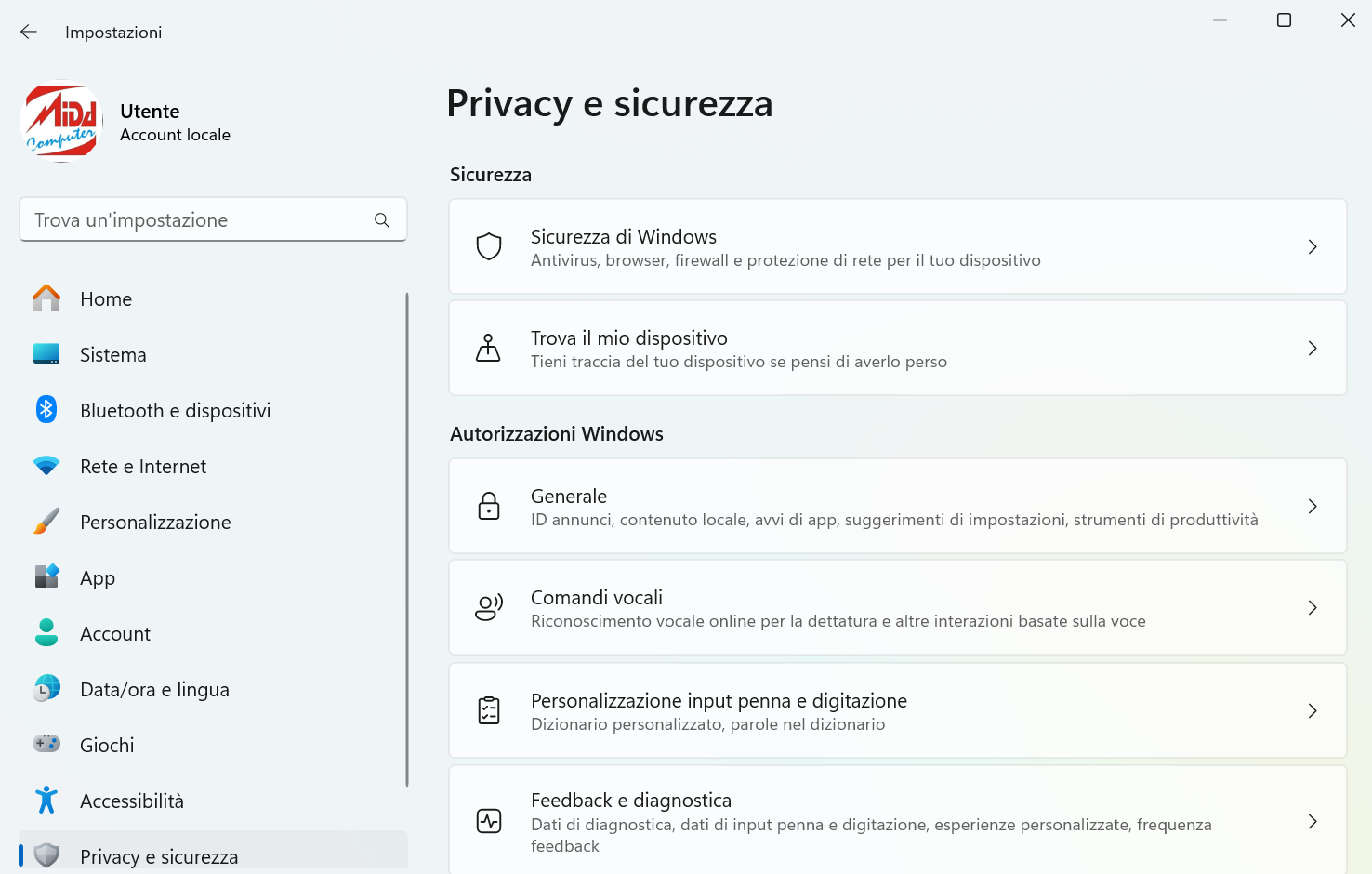Click the Accessibilità figure icon

pyautogui.click(x=46, y=801)
